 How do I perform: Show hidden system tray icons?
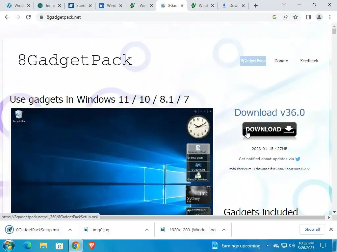268,245
